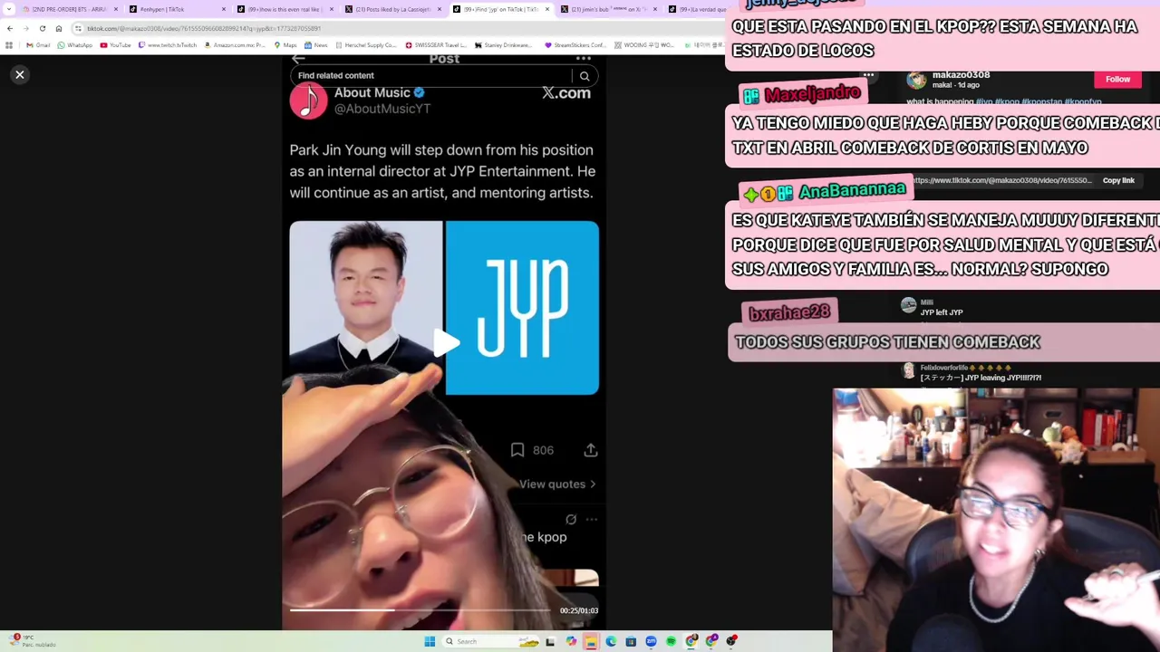Click makazo0308 profile avatar

916,81
